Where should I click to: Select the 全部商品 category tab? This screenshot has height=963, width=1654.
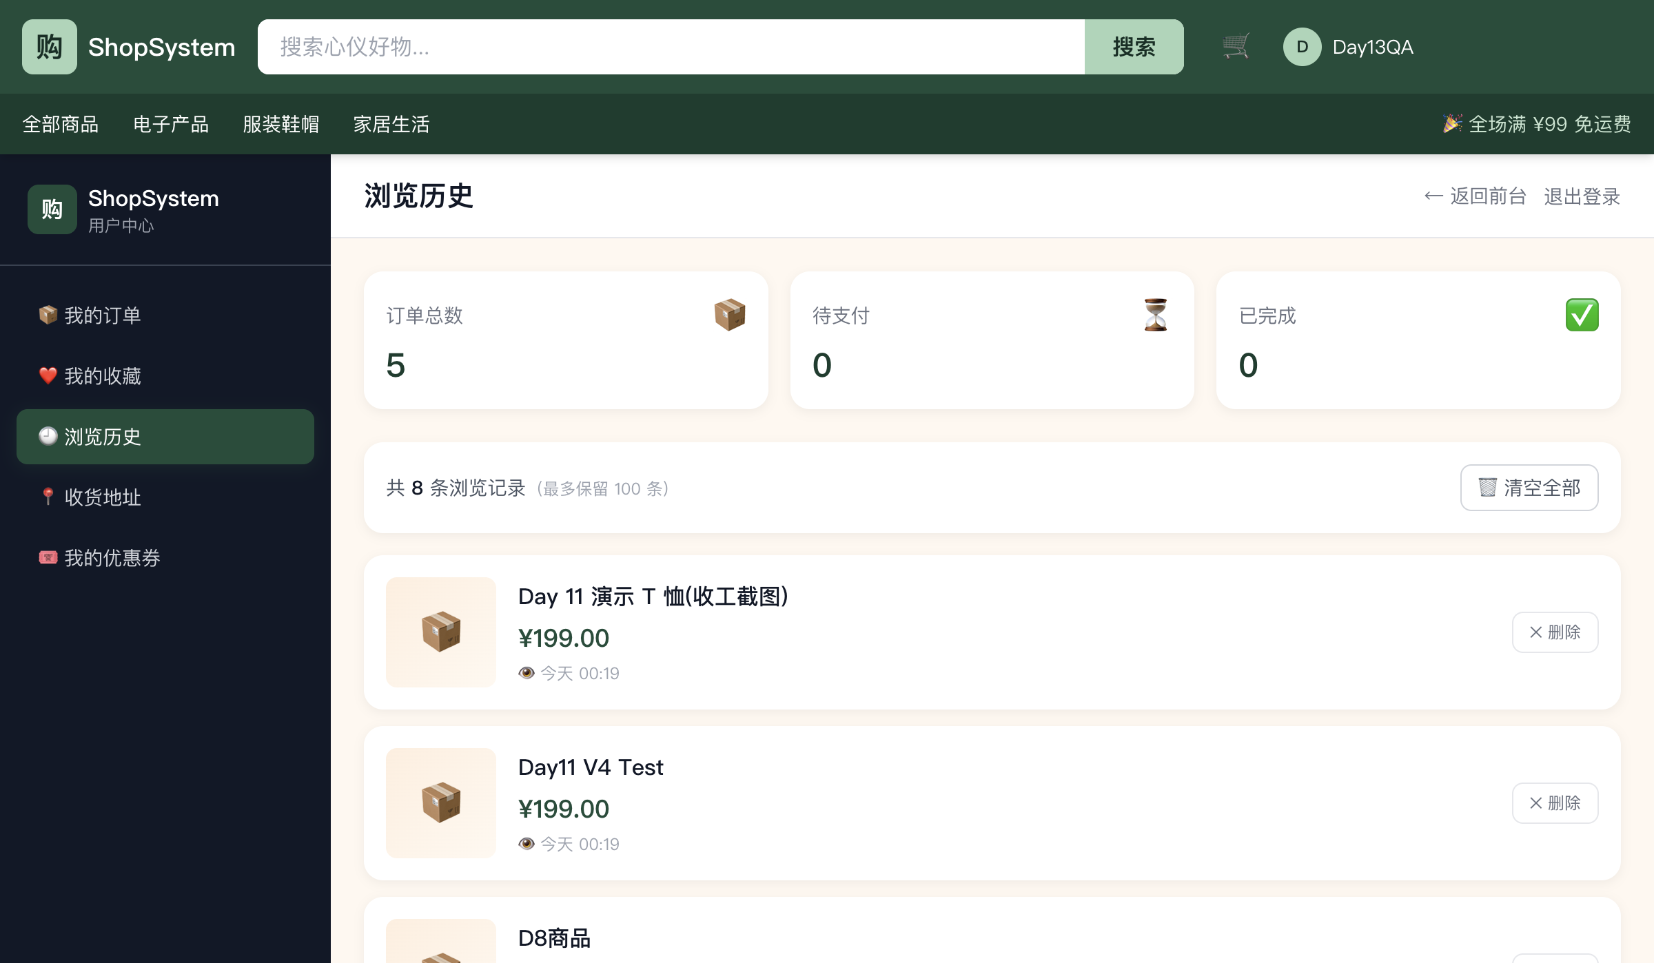(61, 124)
